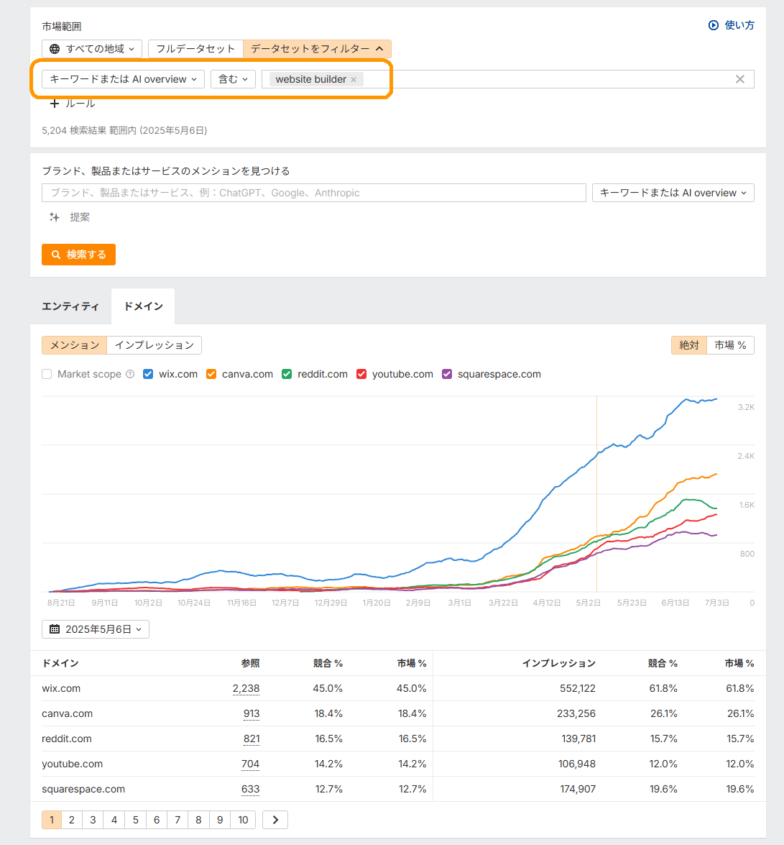
Task: Open the 2025年5月6日 date dropdown
Action: click(x=96, y=629)
